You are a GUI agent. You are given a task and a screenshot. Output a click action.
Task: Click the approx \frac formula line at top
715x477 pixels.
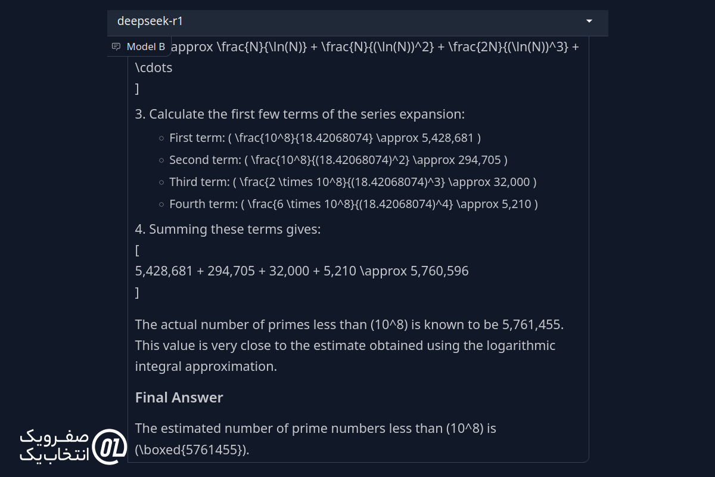(x=374, y=47)
